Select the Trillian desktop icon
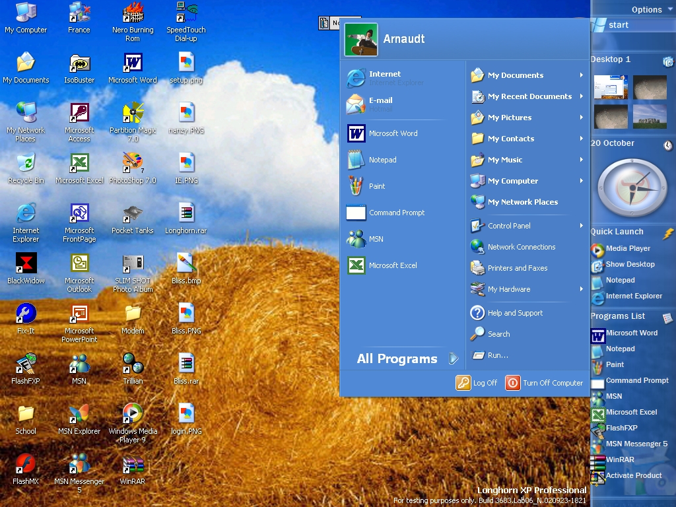The image size is (676, 507). tap(133, 364)
